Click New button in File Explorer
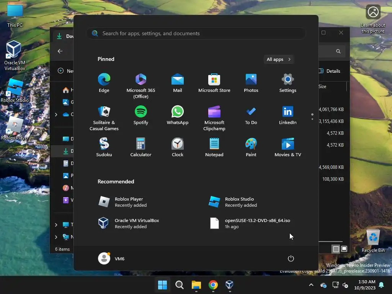Screen dimensions: 392x294 [65, 71]
